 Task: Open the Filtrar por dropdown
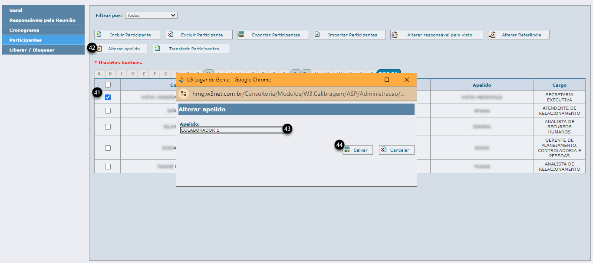tap(151, 15)
